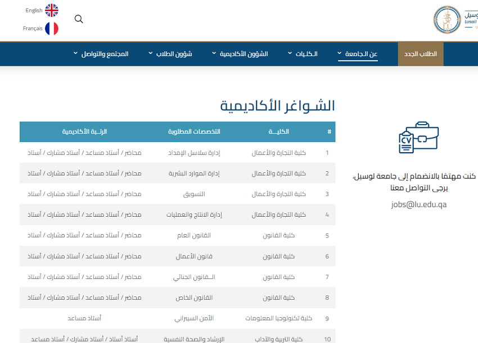Switch language to English
The image size is (478, 343).
(34, 11)
